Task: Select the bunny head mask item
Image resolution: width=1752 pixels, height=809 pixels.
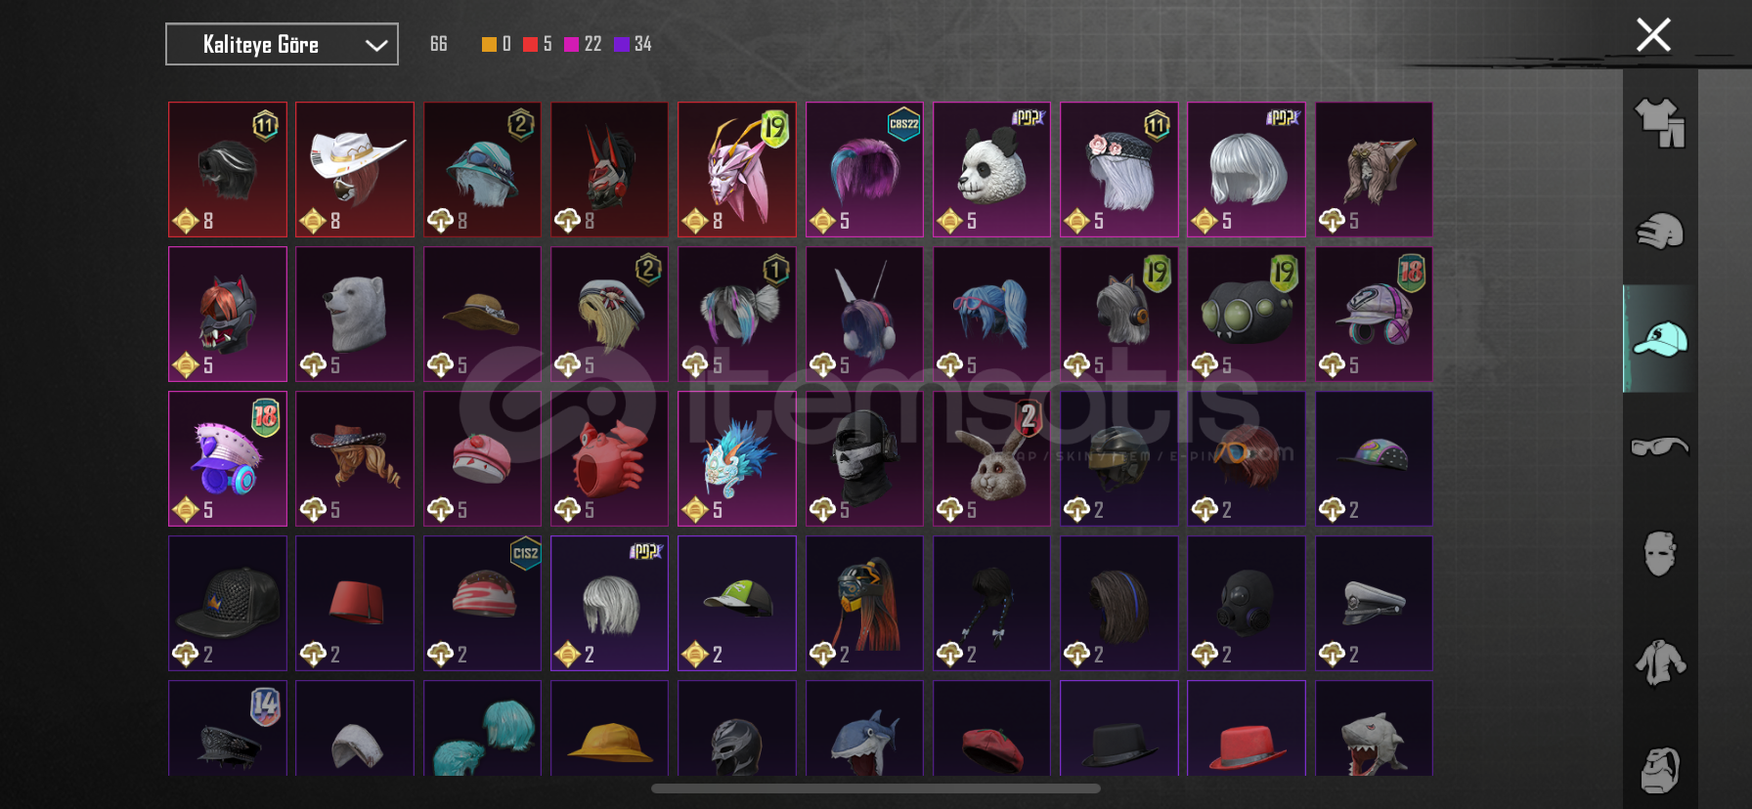Action: click(991, 458)
